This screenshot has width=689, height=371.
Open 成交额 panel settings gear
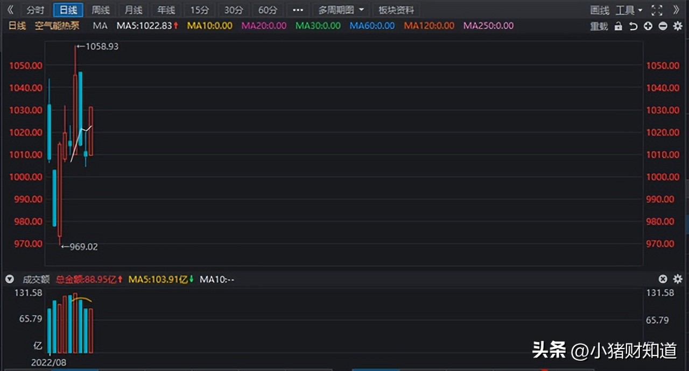tap(678, 279)
